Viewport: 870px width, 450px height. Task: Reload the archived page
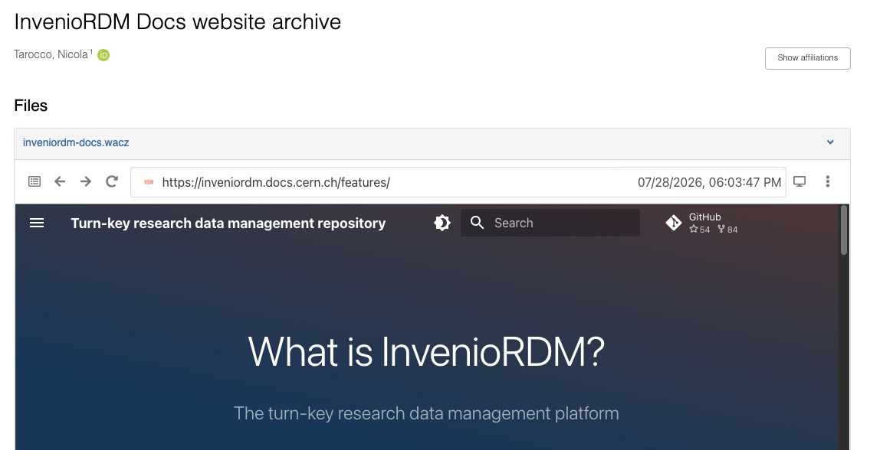point(111,181)
